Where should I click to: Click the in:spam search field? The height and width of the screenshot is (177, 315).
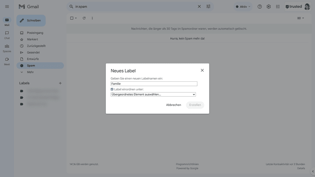coord(135,7)
